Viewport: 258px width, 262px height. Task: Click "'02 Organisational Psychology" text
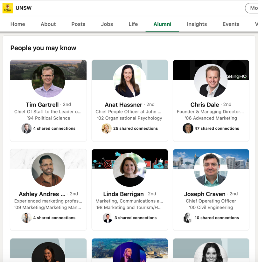pyautogui.click(x=129, y=118)
